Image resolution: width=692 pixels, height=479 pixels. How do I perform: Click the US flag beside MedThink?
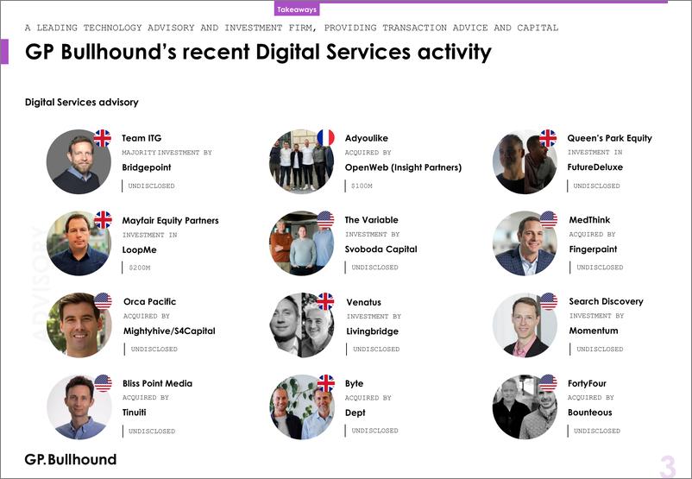coord(549,219)
